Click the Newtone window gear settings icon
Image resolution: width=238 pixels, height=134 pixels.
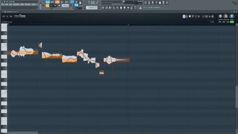(x=5, y=12)
